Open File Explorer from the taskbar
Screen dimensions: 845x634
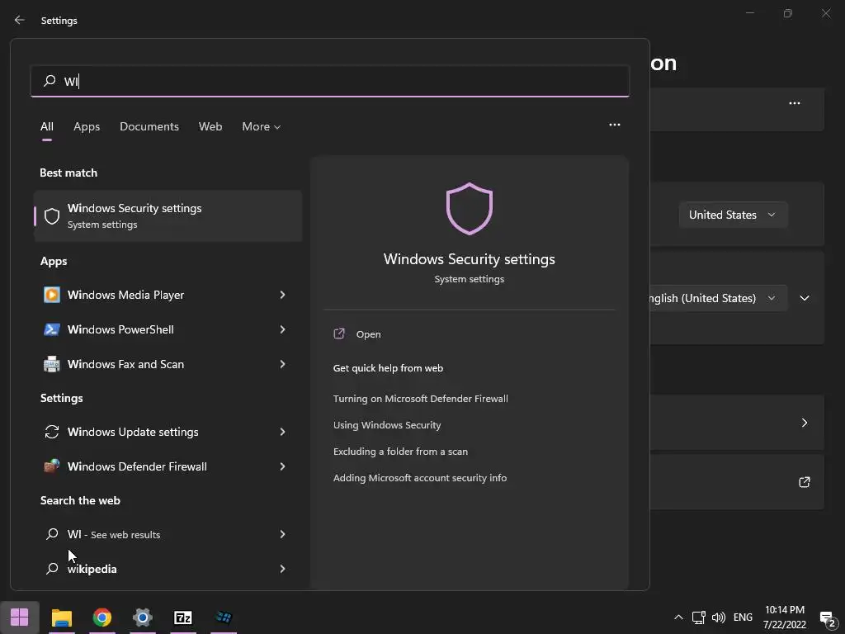pyautogui.click(x=61, y=617)
